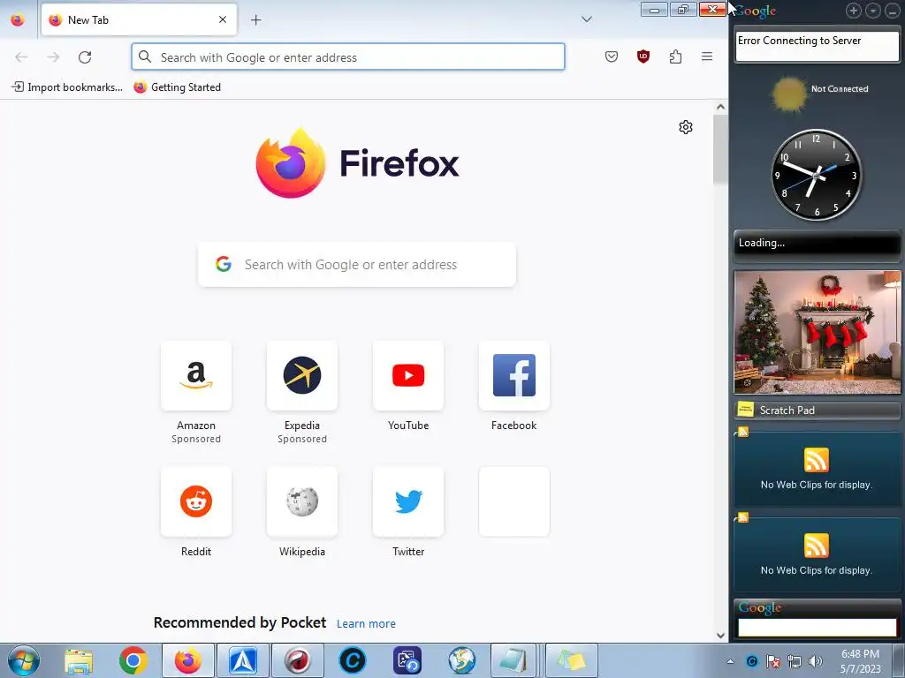Save page to Pocket icon

click(x=612, y=56)
